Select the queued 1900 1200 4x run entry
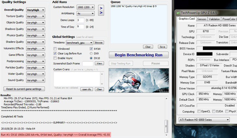The image size is (237, 138). click(x=133, y=6)
